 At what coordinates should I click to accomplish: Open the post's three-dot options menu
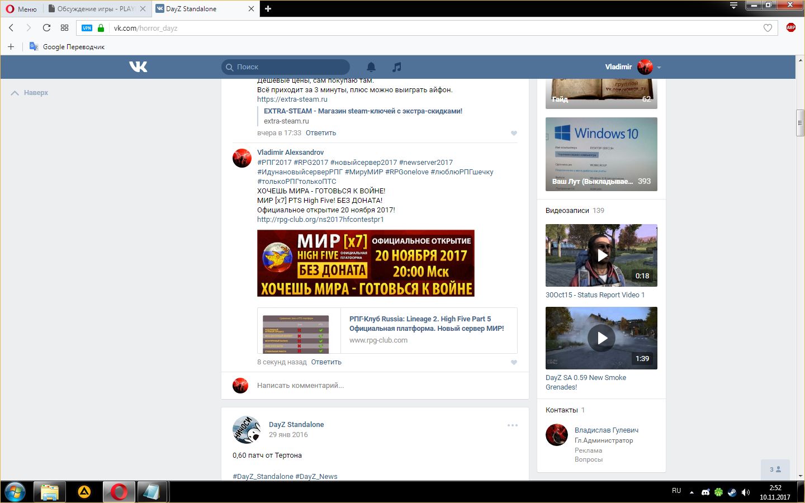point(513,425)
